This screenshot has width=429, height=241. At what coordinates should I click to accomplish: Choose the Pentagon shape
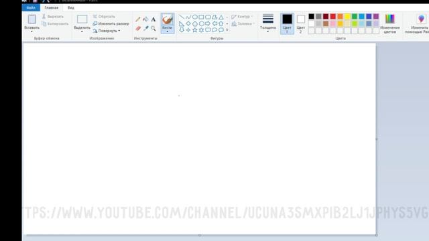coord(195,24)
